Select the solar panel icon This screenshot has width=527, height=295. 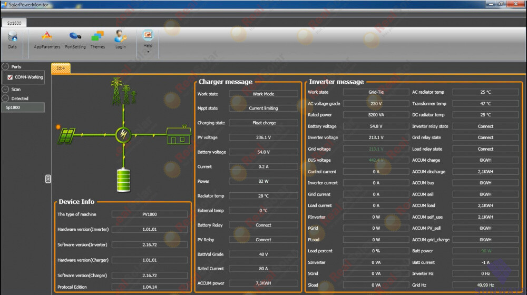(x=66, y=135)
